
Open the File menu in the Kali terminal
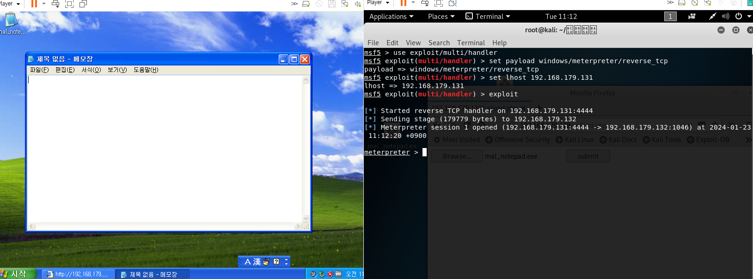(373, 43)
